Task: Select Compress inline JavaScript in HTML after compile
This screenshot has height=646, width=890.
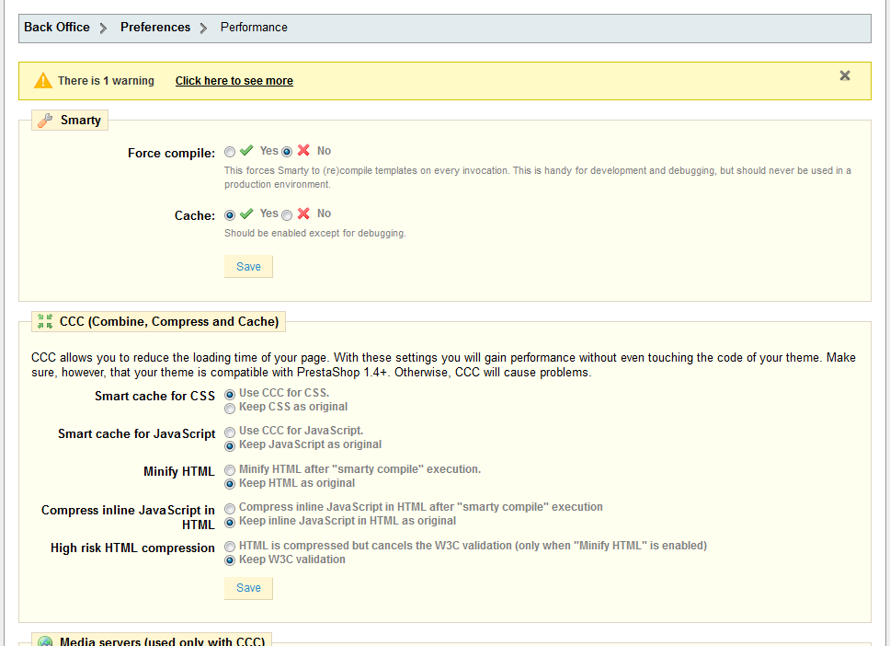Action: [230, 509]
